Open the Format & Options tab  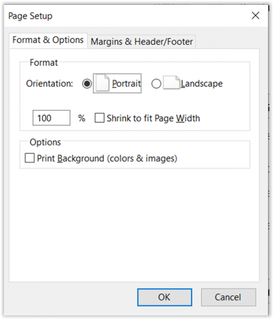pyautogui.click(x=48, y=40)
